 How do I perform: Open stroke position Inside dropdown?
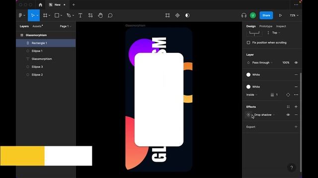click(x=252, y=94)
